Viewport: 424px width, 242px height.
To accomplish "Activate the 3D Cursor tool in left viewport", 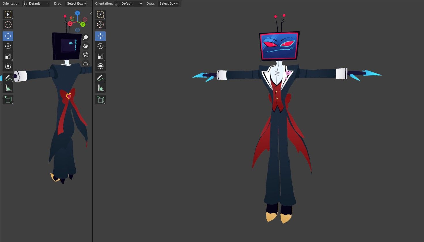I will [x=8, y=24].
